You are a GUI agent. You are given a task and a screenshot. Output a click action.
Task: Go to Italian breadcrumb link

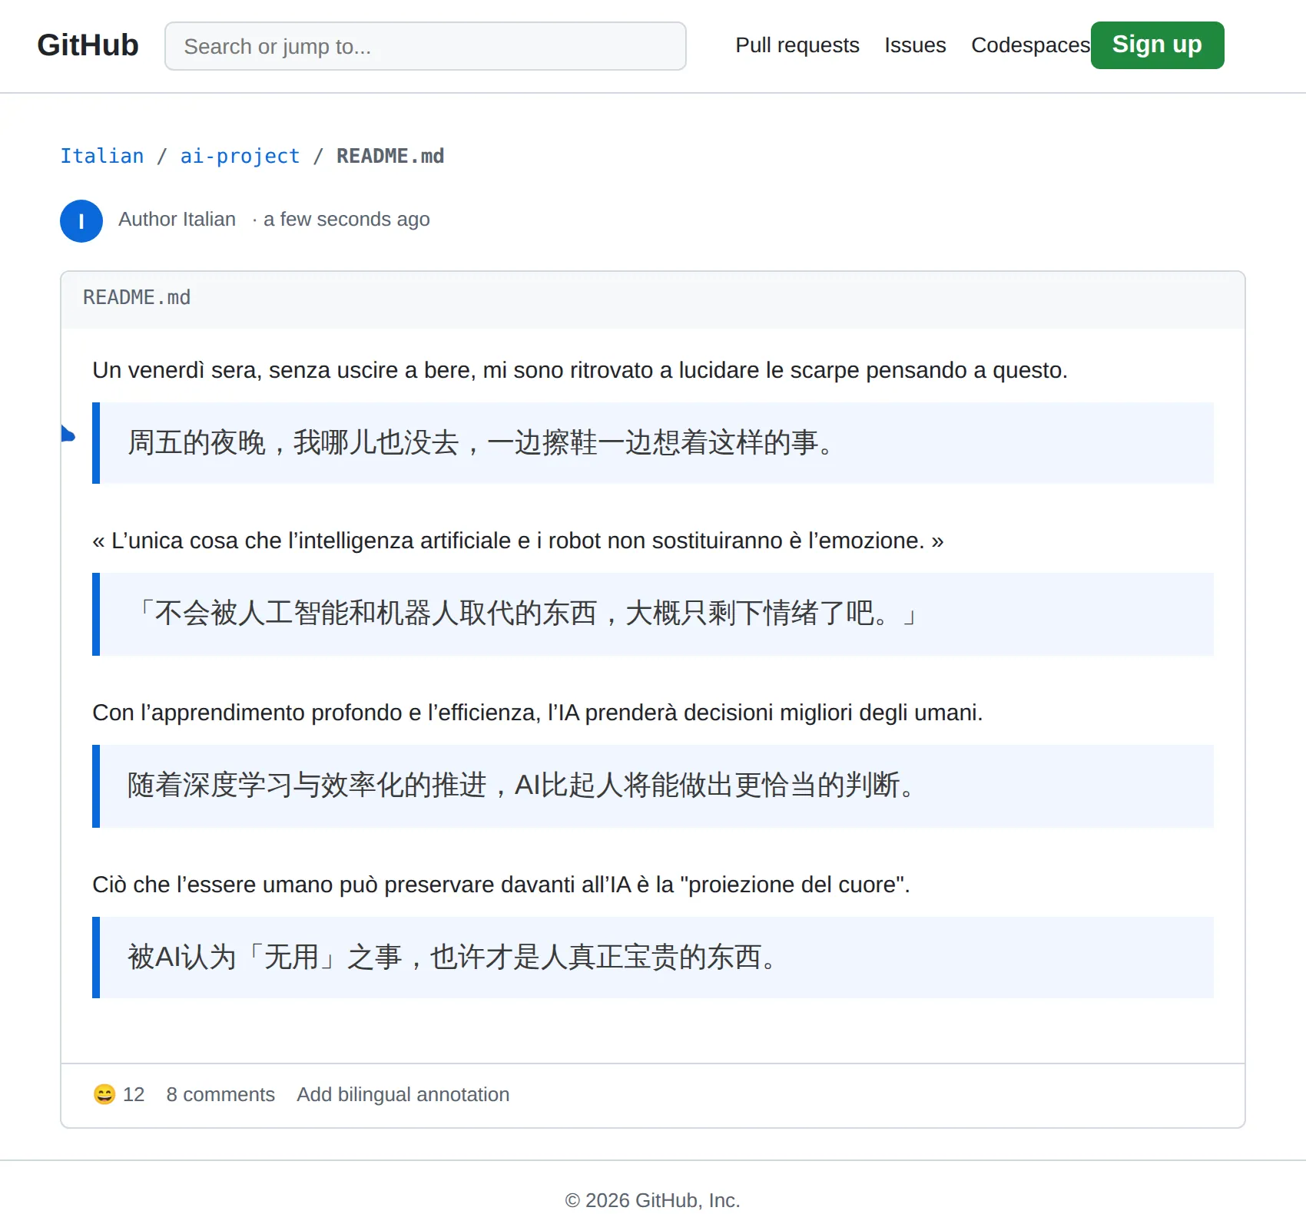pos(102,156)
